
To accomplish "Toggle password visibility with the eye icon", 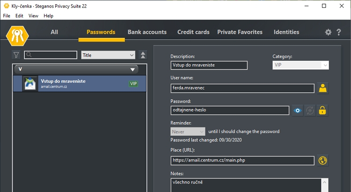I will 297,111.
